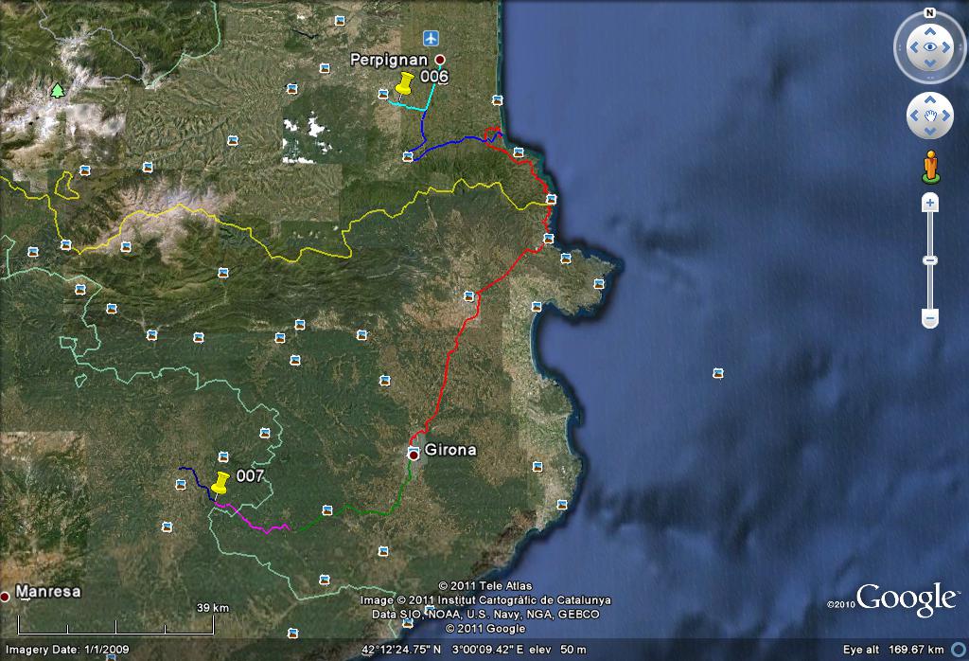Click the Perpignan city dot marker

coord(440,60)
